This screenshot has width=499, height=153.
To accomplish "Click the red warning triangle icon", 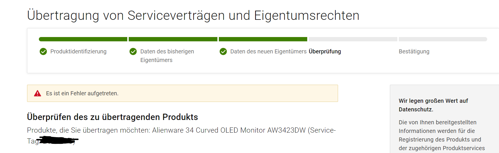I will [x=37, y=93].
